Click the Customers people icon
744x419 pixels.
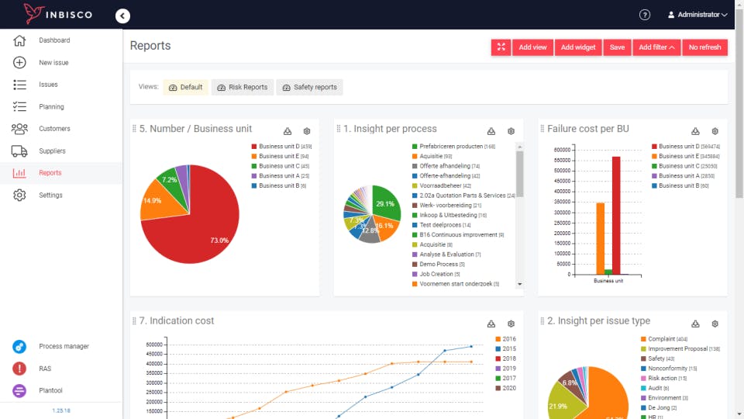[x=19, y=129]
